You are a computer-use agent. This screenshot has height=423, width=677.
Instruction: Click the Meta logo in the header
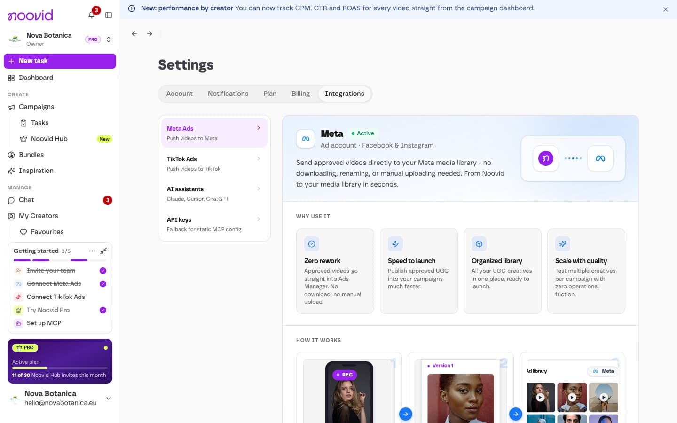pyautogui.click(x=306, y=139)
